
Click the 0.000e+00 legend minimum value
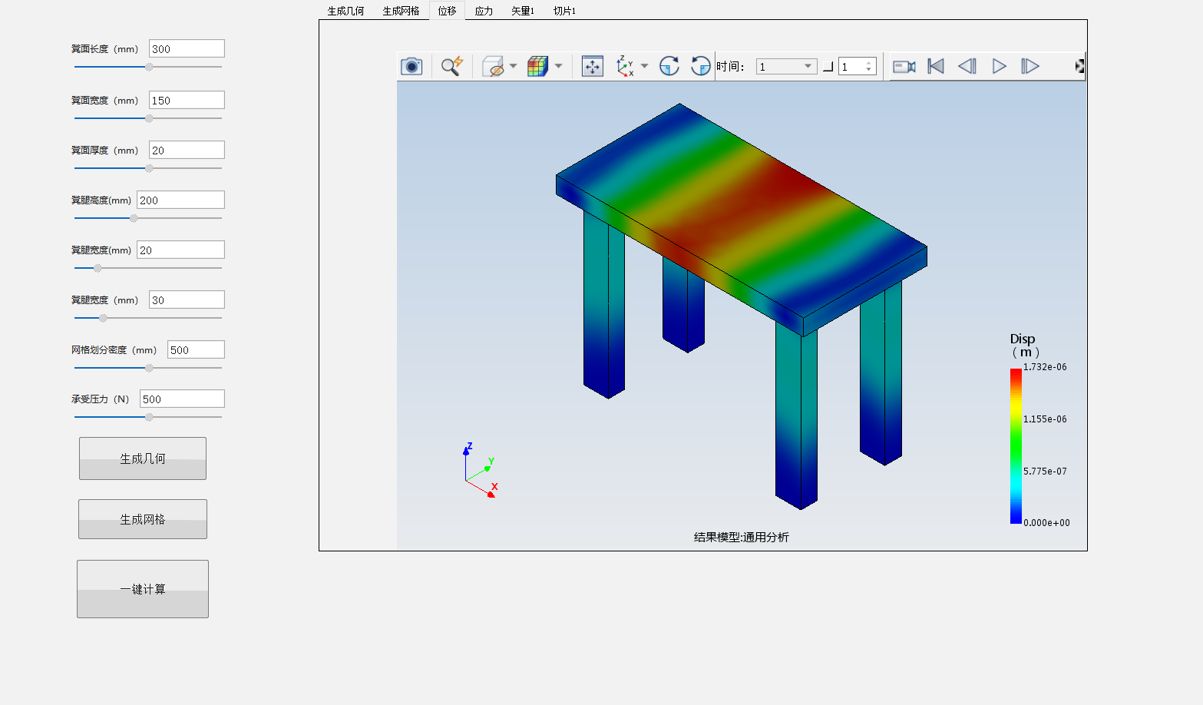pos(1046,523)
